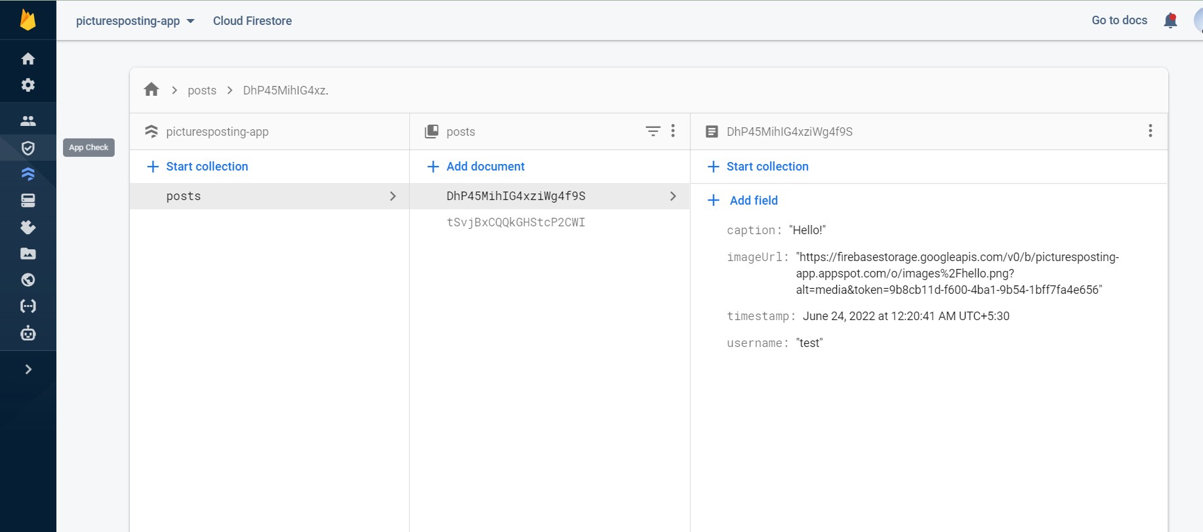Select the posts collection row
The height and width of the screenshot is (532, 1203).
coord(270,196)
